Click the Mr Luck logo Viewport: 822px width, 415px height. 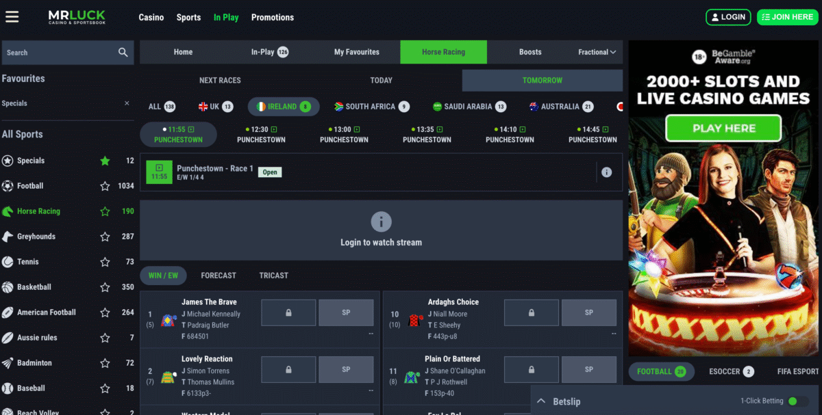[x=75, y=17]
